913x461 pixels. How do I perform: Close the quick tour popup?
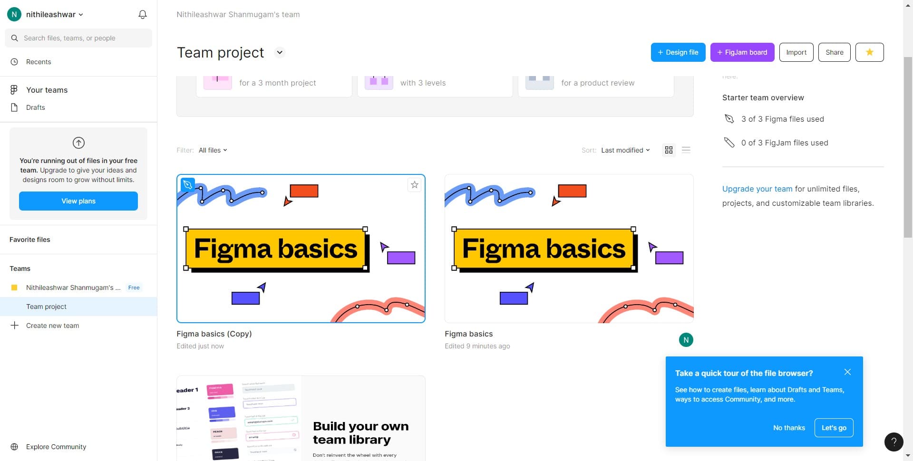pyautogui.click(x=847, y=372)
